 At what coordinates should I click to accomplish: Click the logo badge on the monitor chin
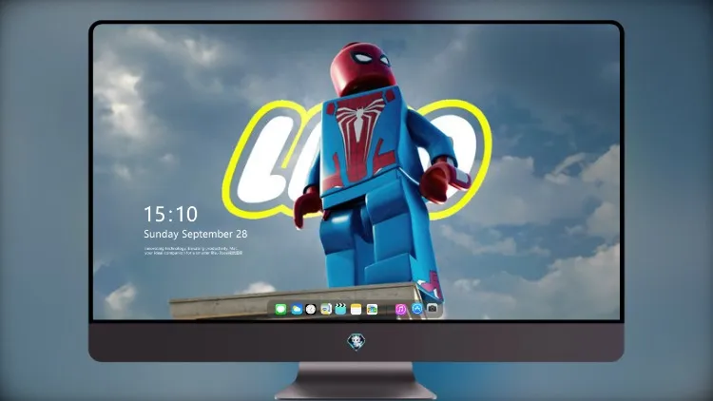[356, 341]
